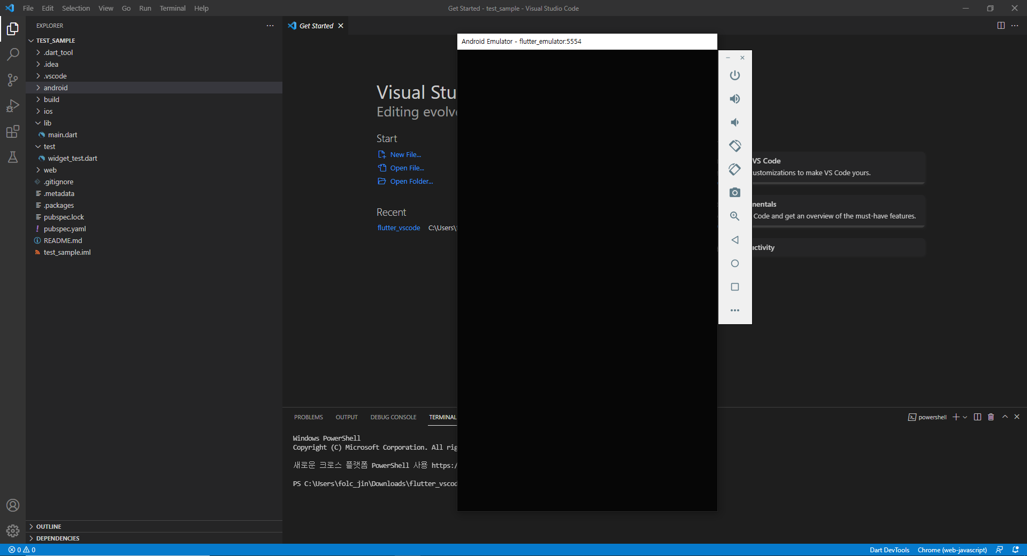1027x556 pixels.
Task: Take an emulator screenshot with camera icon
Action: coord(735,193)
